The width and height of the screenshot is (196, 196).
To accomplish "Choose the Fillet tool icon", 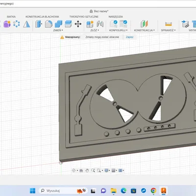I will [x=49, y=24].
